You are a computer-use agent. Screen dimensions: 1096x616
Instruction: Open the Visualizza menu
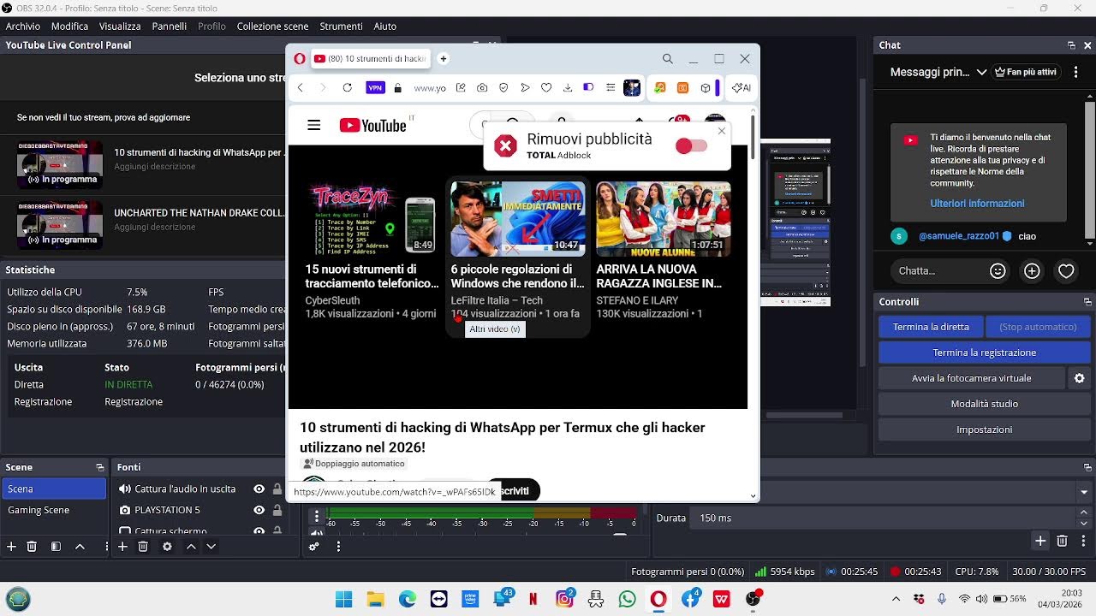tap(120, 27)
